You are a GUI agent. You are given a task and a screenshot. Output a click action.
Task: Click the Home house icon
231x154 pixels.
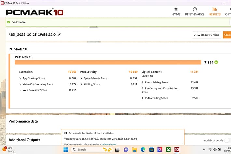pos(176,9)
